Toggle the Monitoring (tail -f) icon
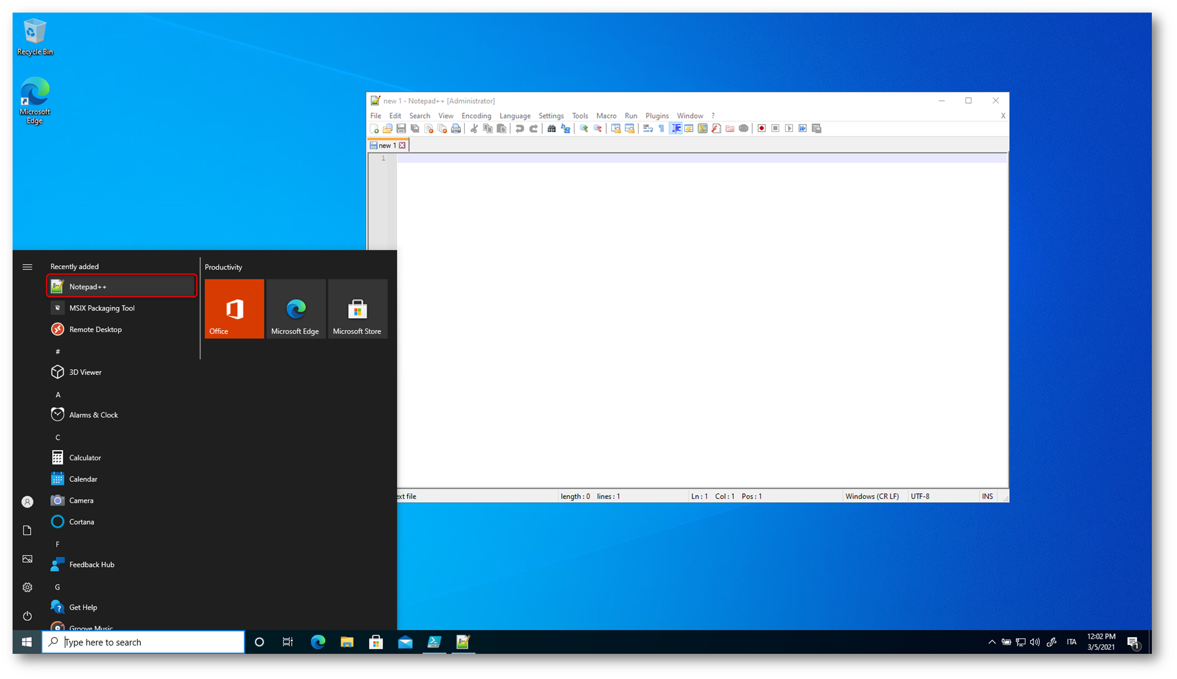Image resolution: width=1177 pixels, height=679 pixels. pos(744,129)
